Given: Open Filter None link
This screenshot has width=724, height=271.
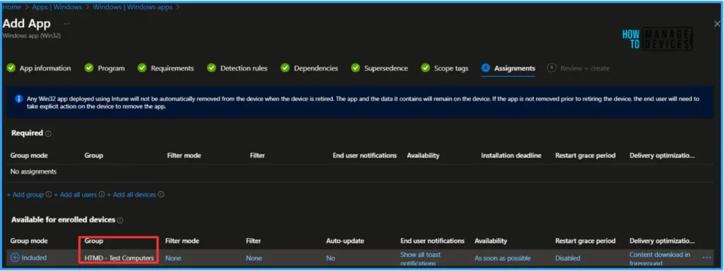Looking at the screenshot, I should tap(254, 258).
